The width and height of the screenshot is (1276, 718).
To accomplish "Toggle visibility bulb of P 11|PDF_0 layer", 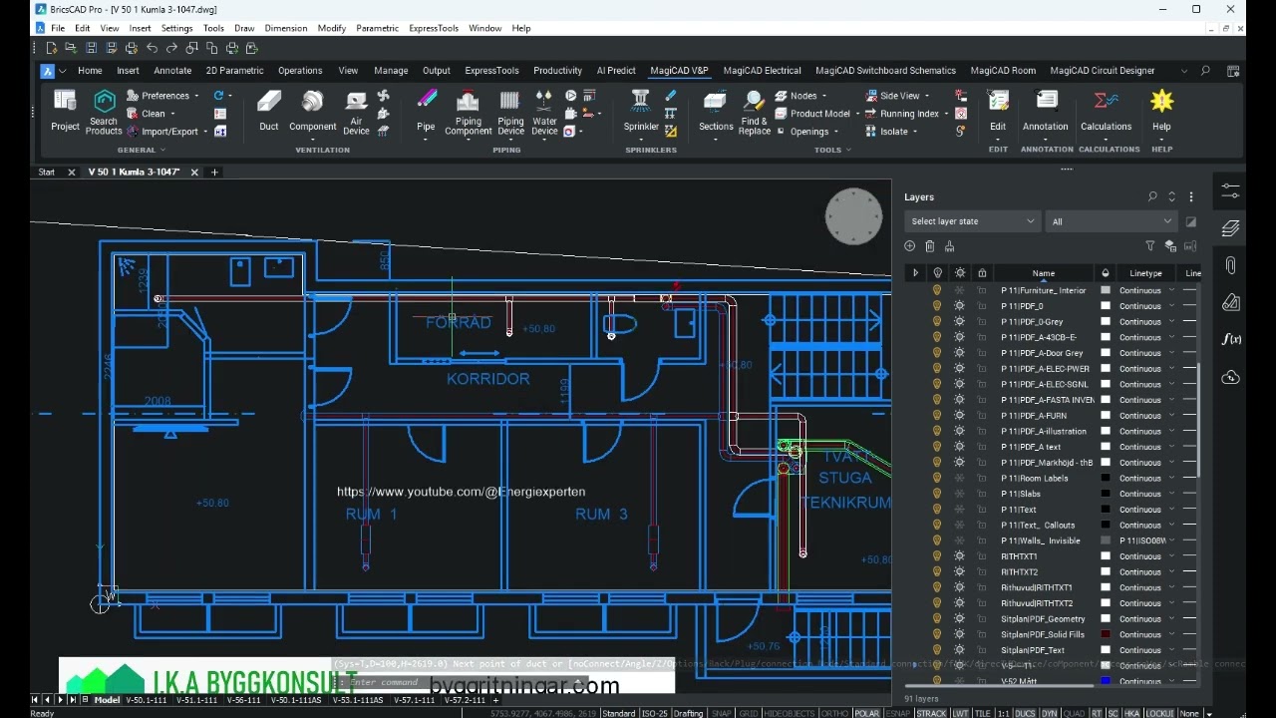I will 937,306.
